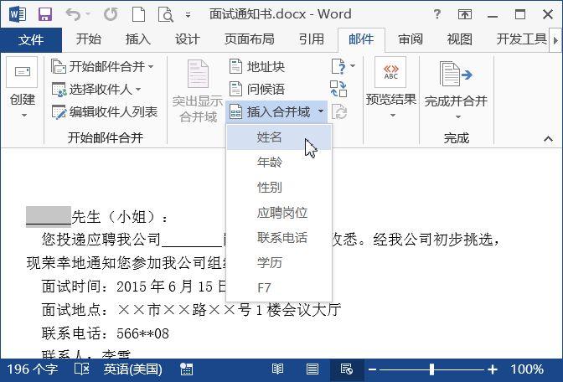Undo the last action
563x382 pixels.
pos(73,14)
